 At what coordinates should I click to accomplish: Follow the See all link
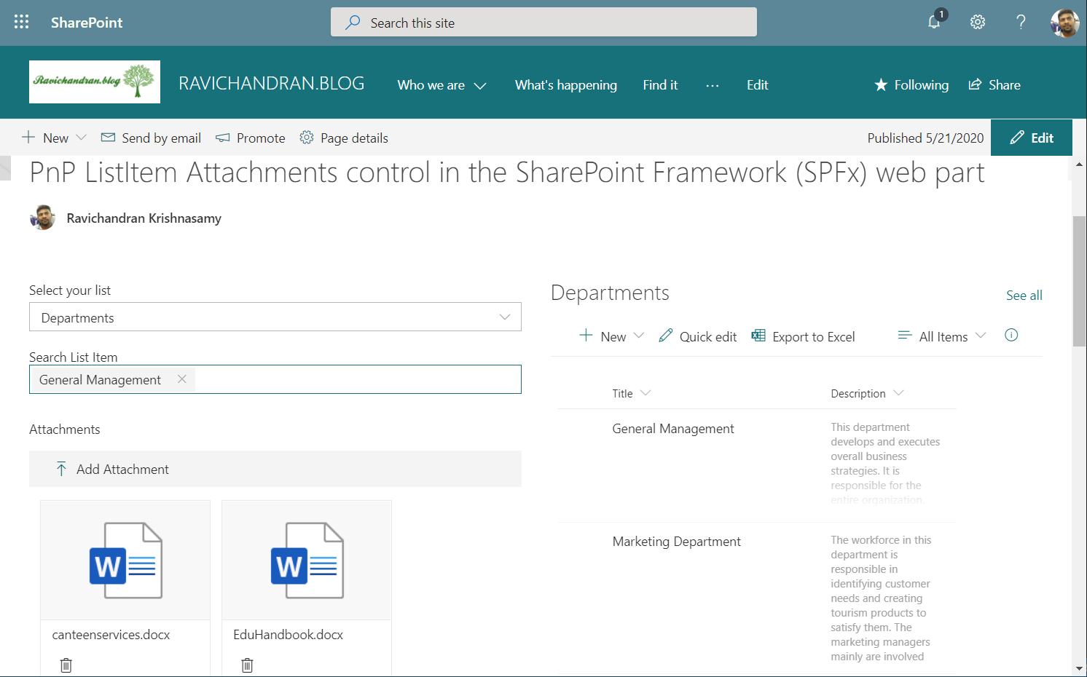[x=1024, y=296]
